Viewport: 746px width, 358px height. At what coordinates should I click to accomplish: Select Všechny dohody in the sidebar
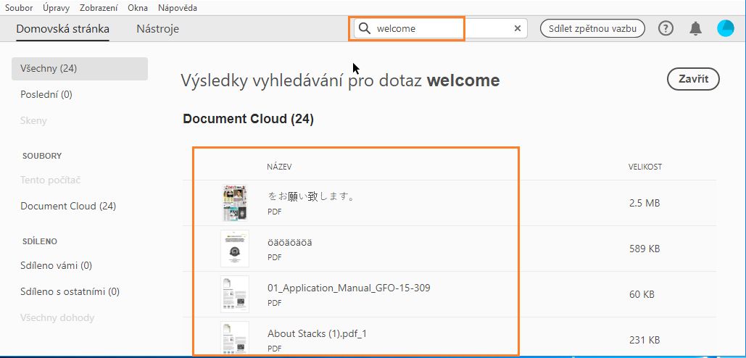pos(57,317)
